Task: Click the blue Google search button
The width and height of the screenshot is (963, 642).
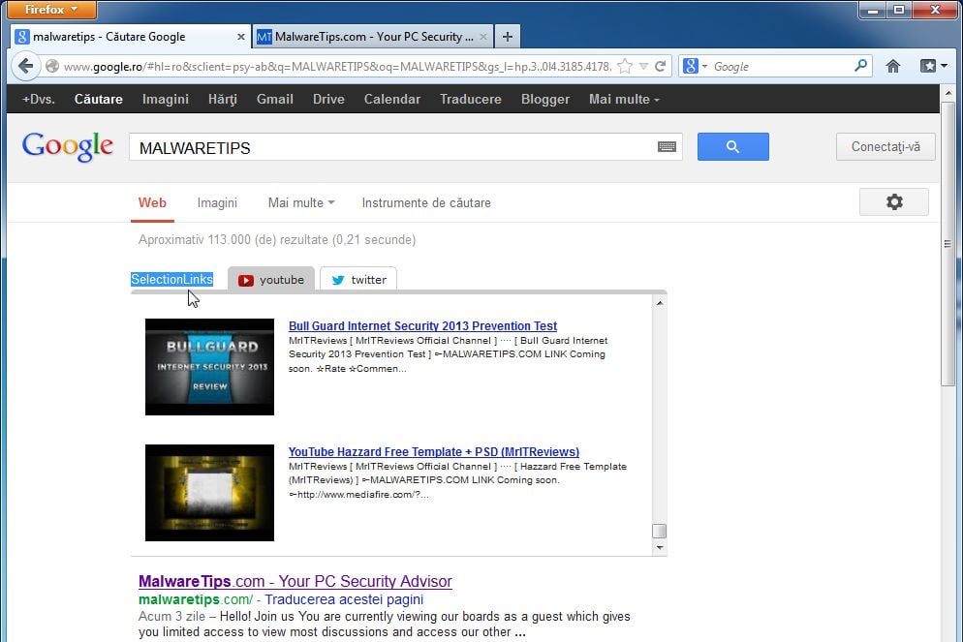Action: coord(732,146)
